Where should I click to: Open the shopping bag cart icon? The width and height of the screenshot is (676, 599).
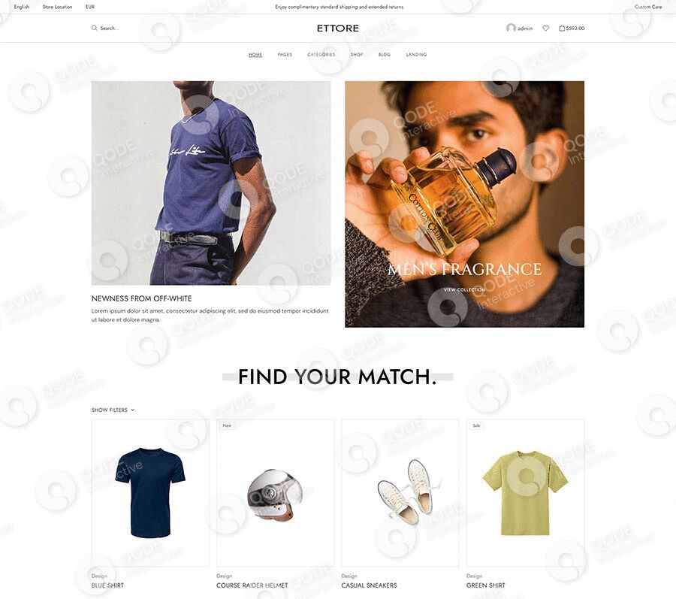point(562,28)
